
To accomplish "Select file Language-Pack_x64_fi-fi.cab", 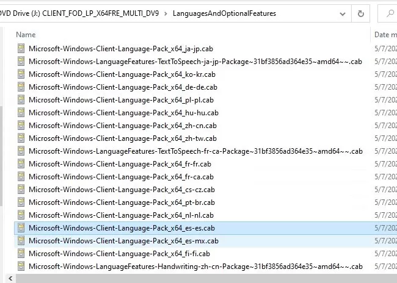I will 120,254.
